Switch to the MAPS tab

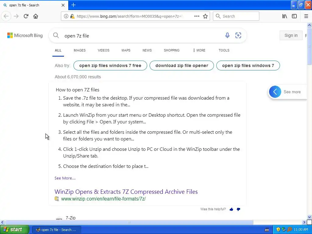pyautogui.click(x=126, y=50)
